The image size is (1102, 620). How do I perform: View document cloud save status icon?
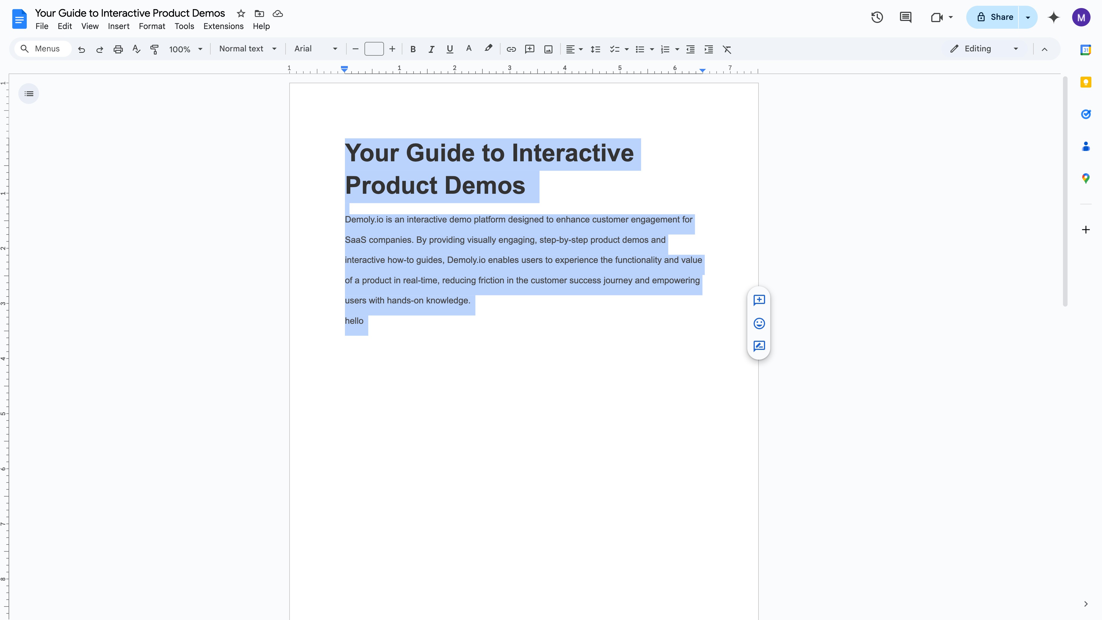278,13
